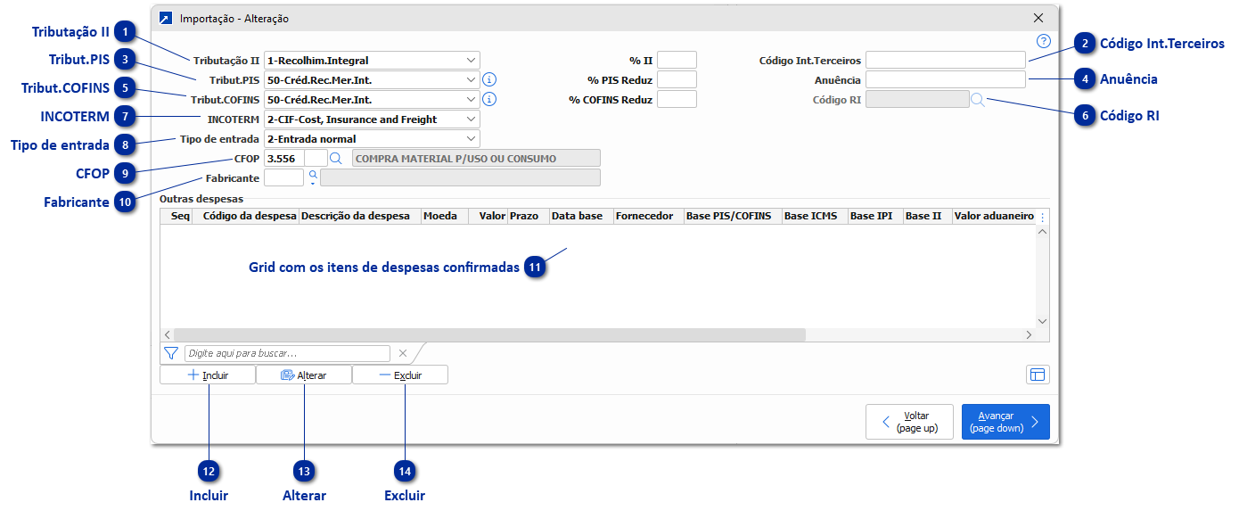The height and width of the screenshot is (519, 1239).
Task: Click the filter funnel icon
Action: point(171,353)
